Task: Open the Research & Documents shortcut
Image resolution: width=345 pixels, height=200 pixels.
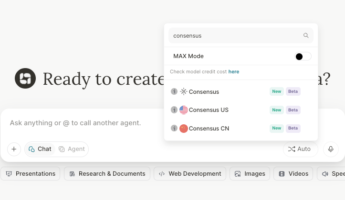Action: click(107, 174)
